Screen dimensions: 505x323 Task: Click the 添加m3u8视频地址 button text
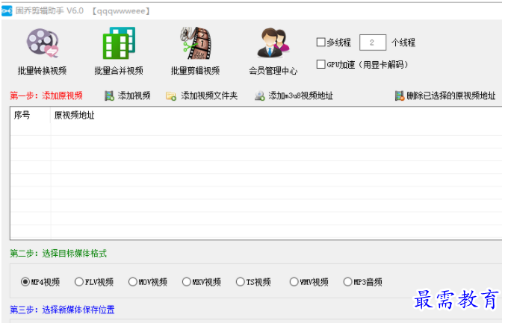[301, 96]
